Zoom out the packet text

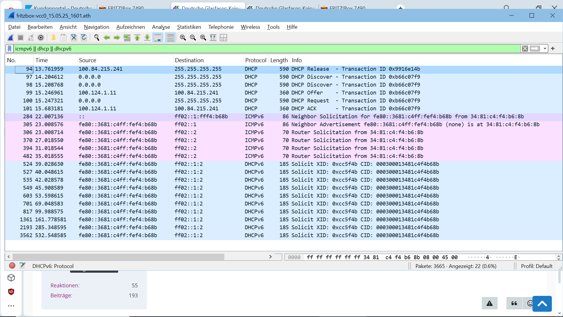pos(193,38)
